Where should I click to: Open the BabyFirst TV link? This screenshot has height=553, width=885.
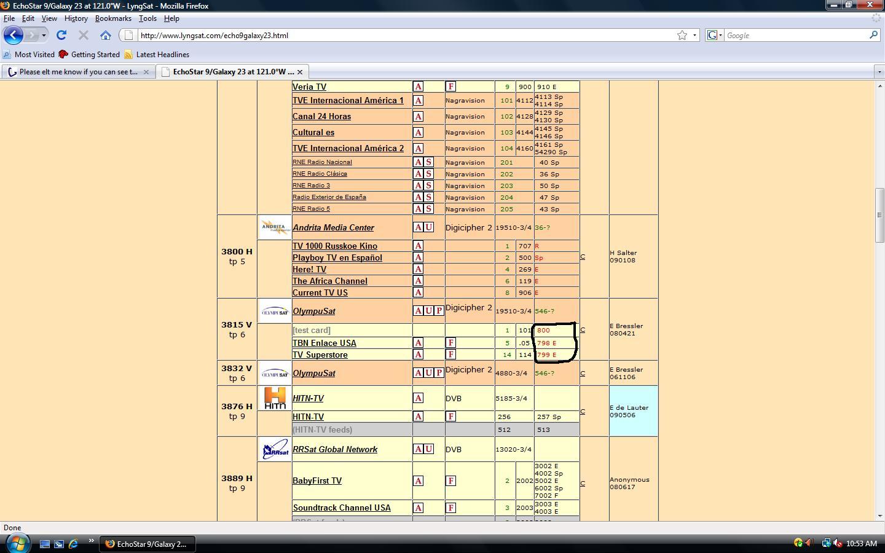317,480
